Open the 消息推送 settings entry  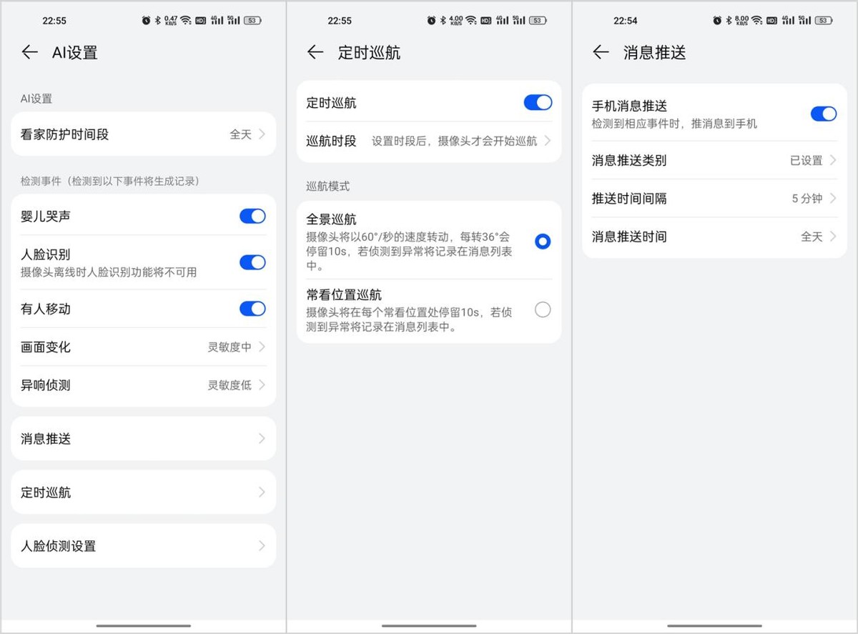(x=143, y=438)
